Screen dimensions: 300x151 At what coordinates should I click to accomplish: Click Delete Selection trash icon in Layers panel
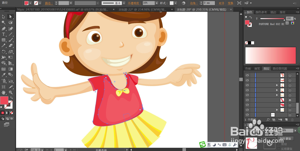[x=292, y=120]
